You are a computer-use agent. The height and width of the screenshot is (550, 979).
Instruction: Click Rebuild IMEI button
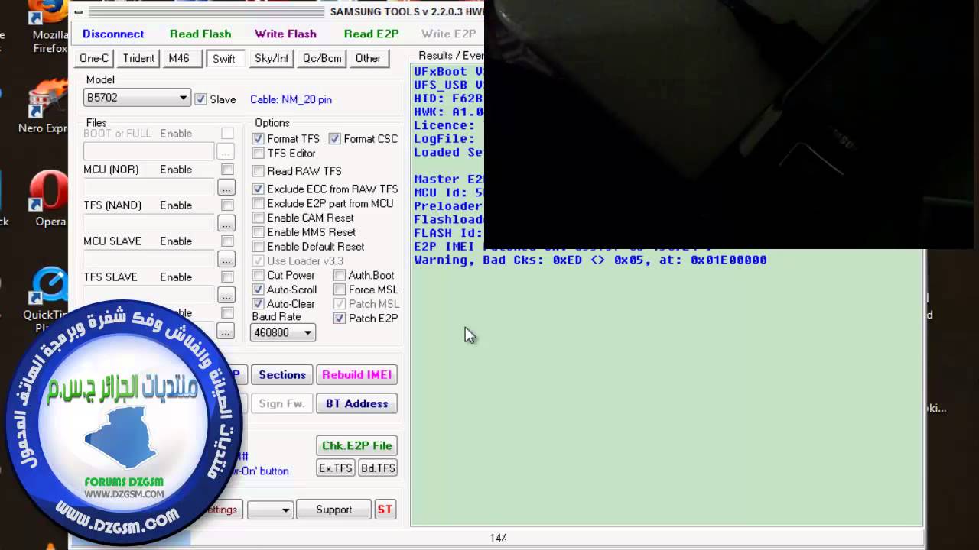(356, 375)
